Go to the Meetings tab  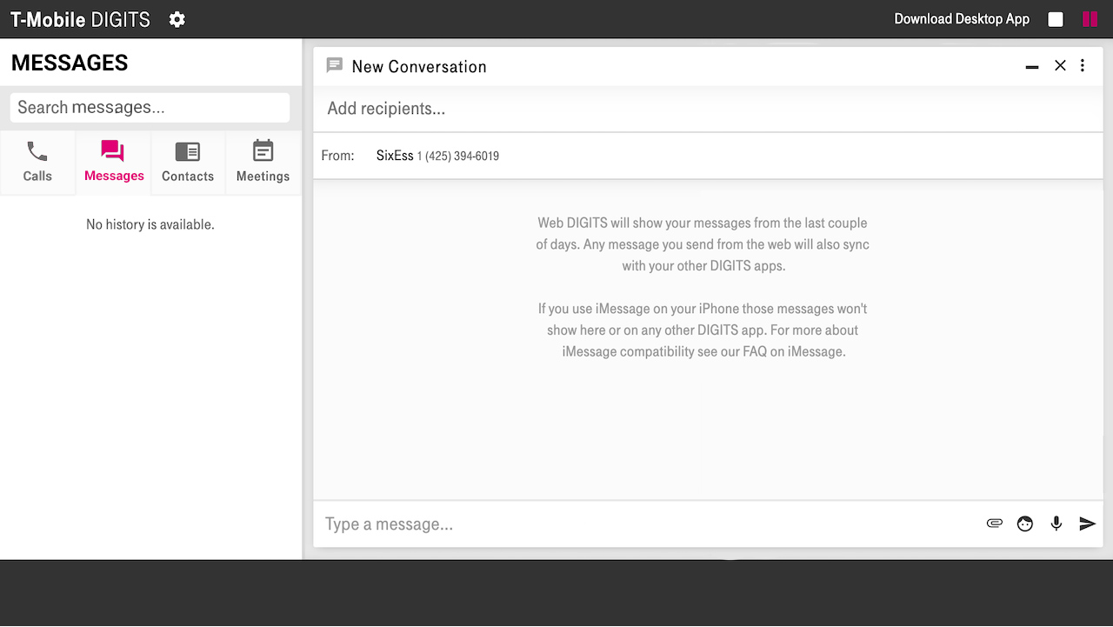click(x=263, y=162)
